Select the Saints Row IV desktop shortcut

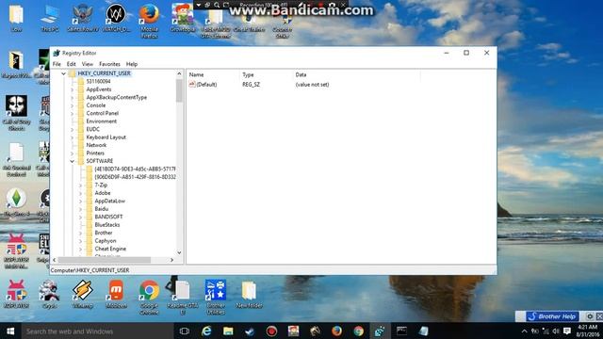tap(83, 19)
